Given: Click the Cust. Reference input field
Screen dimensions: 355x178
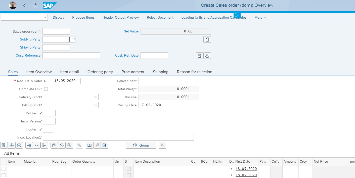Looking at the screenshot, I should [71, 56].
